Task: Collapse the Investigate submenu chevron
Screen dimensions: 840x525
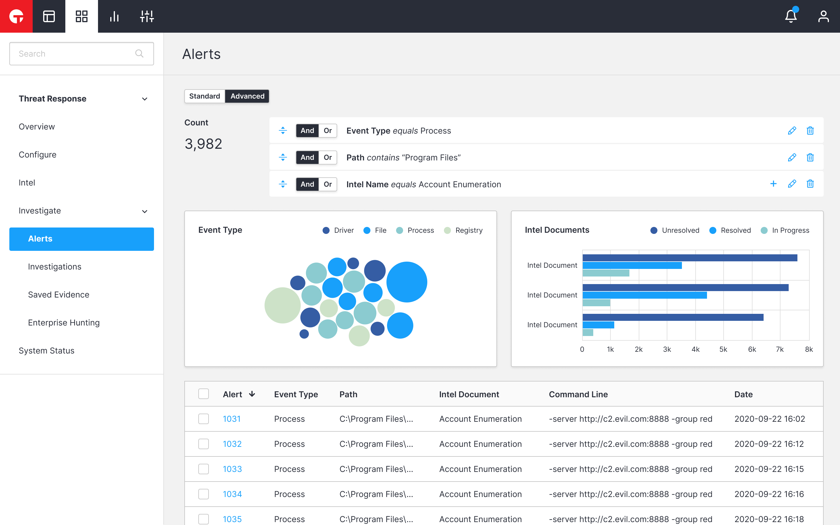Action: (145, 211)
